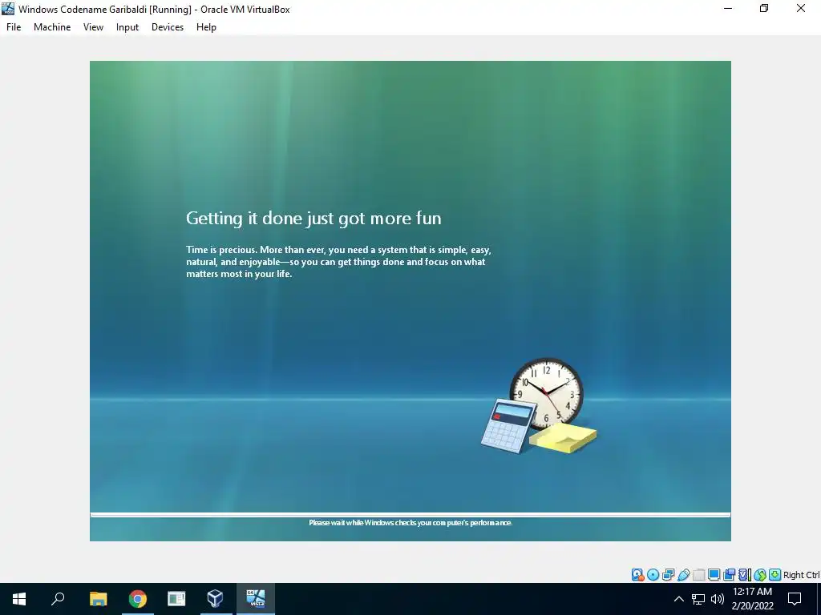Screen dimensions: 821x615
Task: Open the View menu
Action: click(93, 27)
